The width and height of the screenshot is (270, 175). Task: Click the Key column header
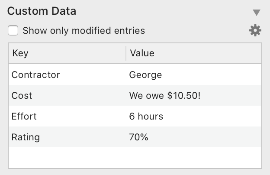tap(20, 53)
